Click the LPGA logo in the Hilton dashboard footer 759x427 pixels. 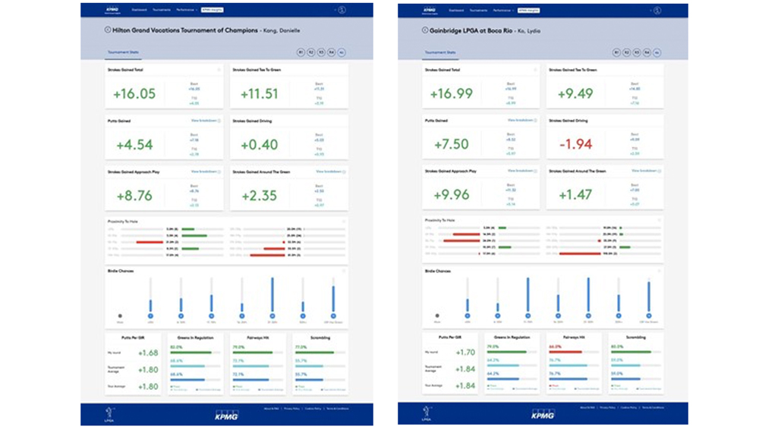(109, 414)
